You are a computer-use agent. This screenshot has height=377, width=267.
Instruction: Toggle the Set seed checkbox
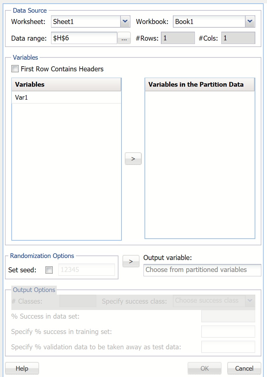pos(49,270)
